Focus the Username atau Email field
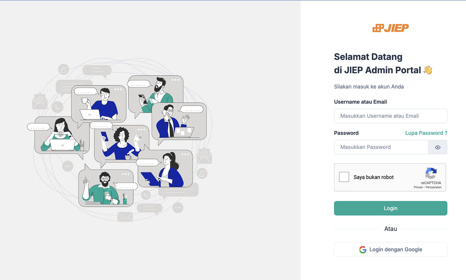The width and height of the screenshot is (466, 280). click(x=390, y=116)
